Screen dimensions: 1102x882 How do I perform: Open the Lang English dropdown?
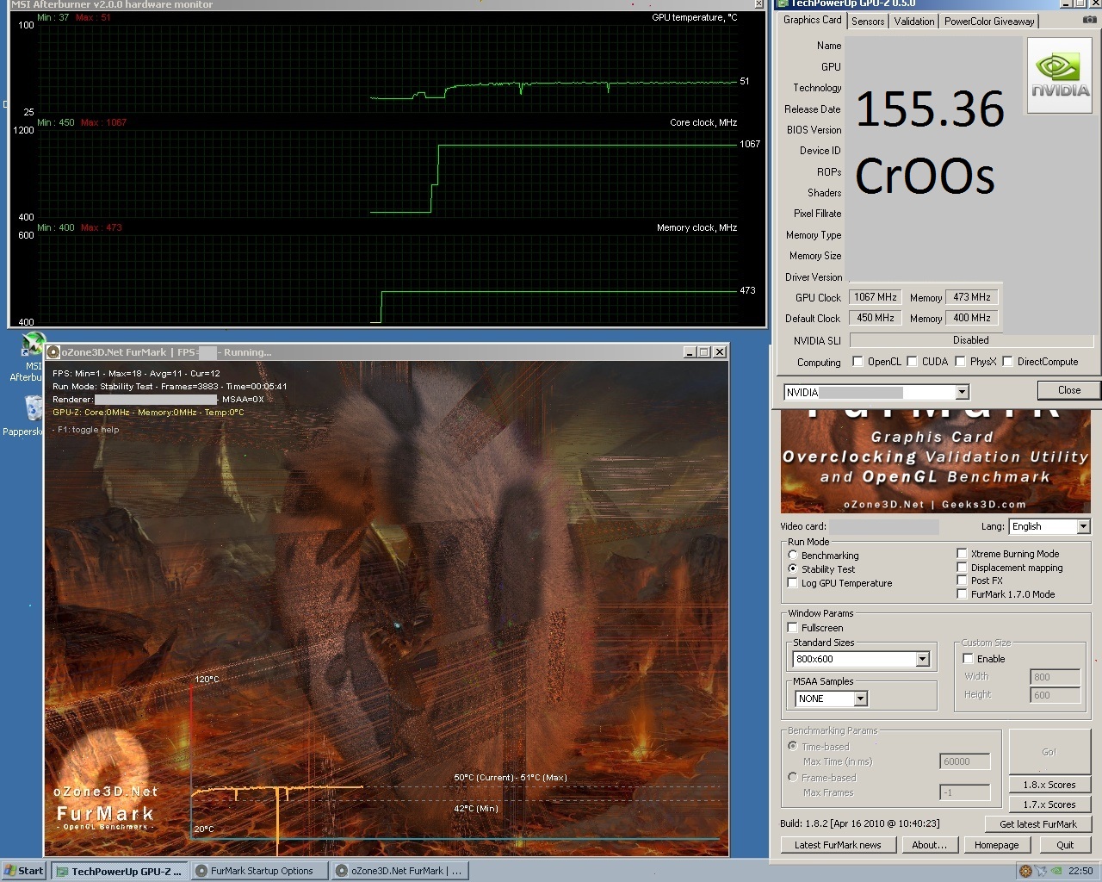point(1083,526)
